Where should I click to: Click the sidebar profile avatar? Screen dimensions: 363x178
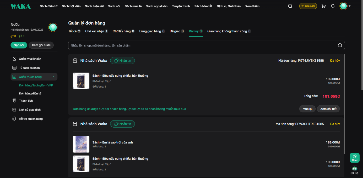pyautogui.click(x=53, y=27)
